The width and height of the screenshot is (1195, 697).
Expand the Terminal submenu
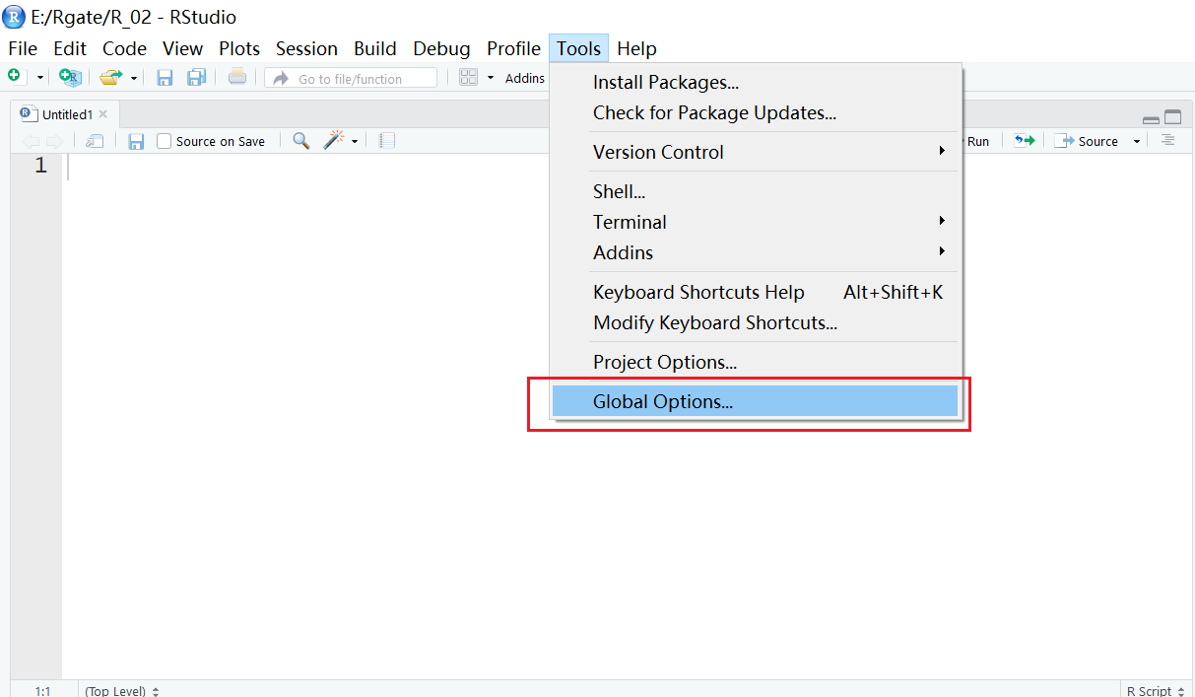point(755,223)
